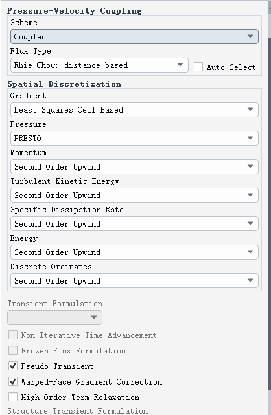Screen dimensions: 271x415
Task: Enable High Order Term Relaxation
Action: [x=13, y=397]
